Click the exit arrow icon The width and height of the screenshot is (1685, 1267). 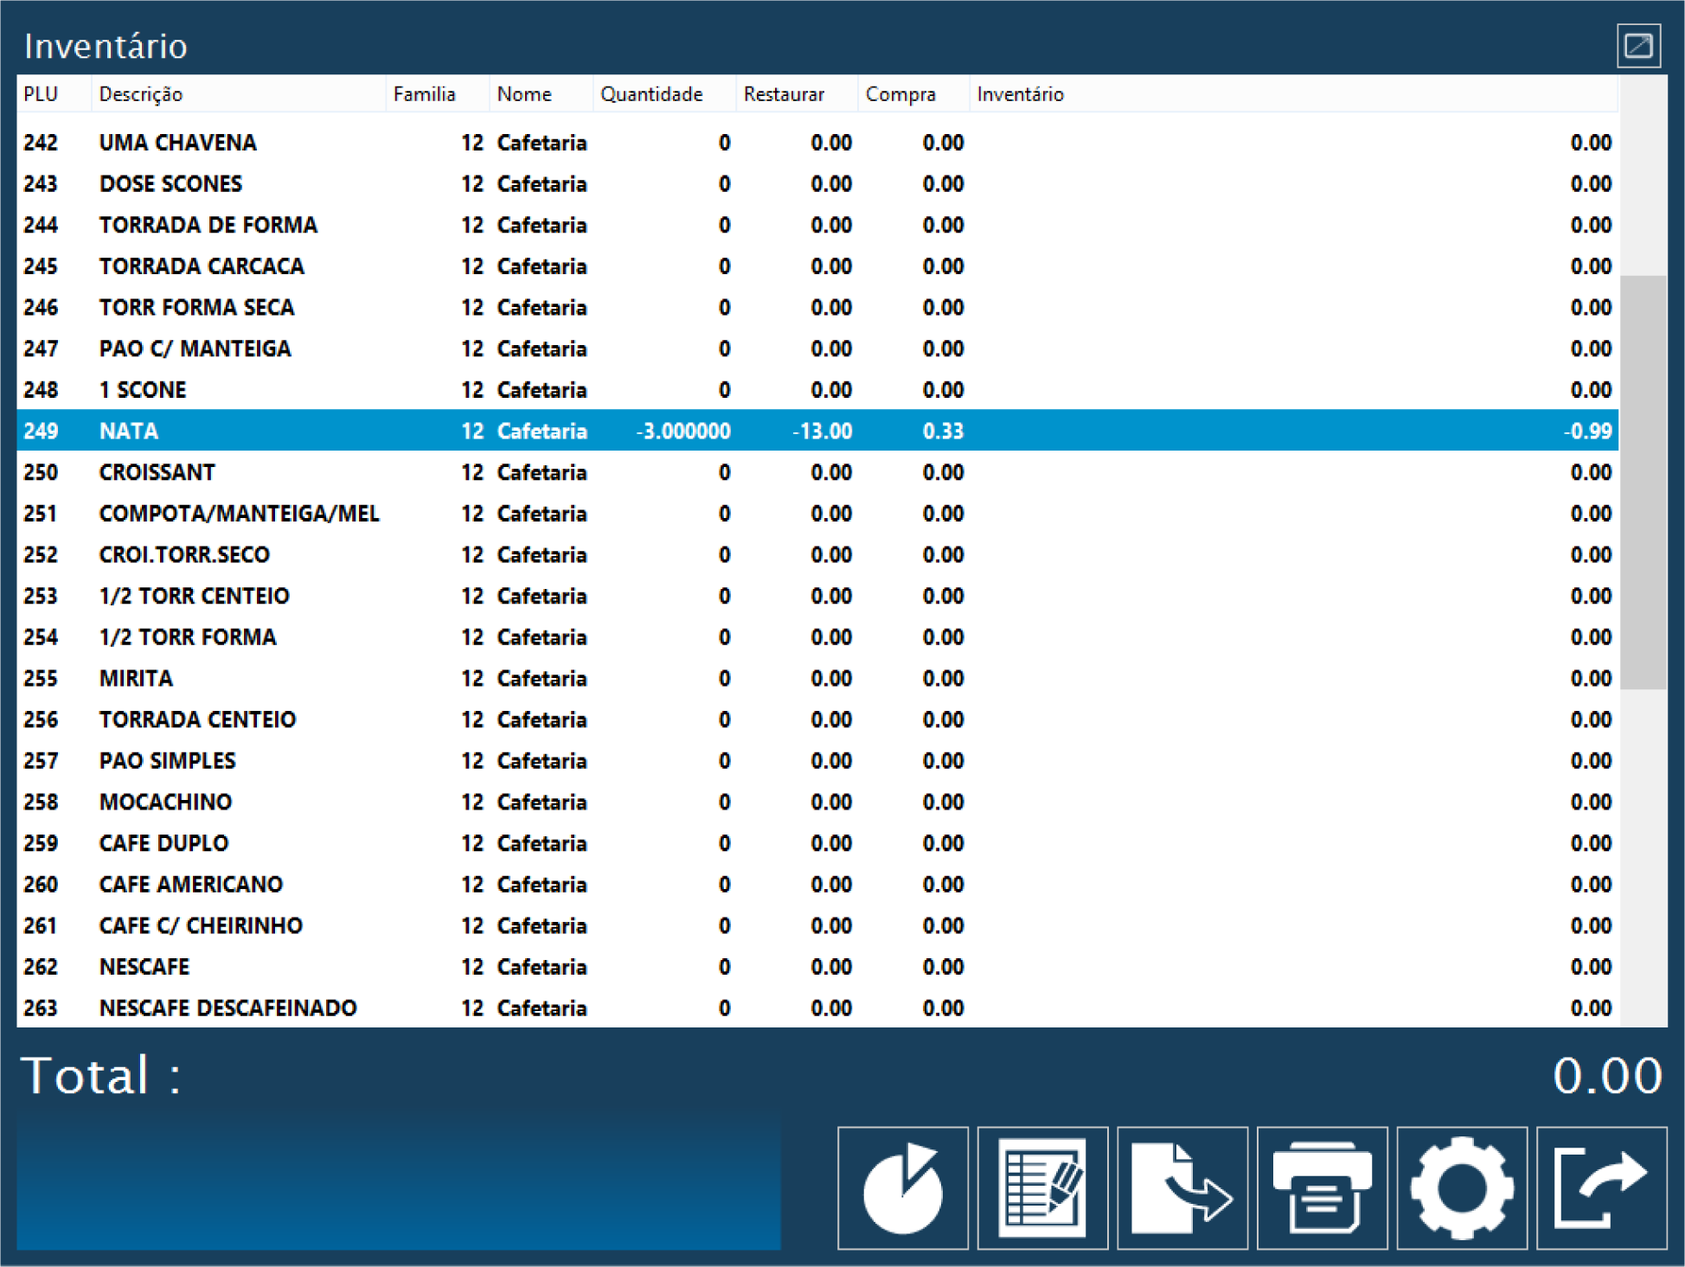[x=1601, y=1187]
